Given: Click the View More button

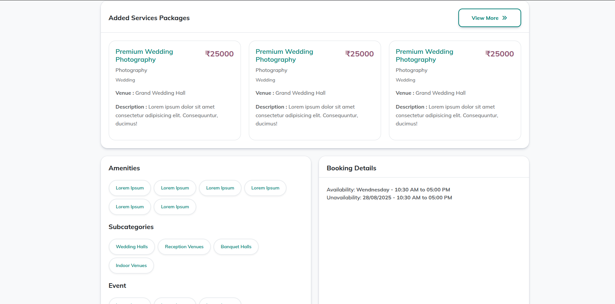Looking at the screenshot, I should [x=489, y=18].
